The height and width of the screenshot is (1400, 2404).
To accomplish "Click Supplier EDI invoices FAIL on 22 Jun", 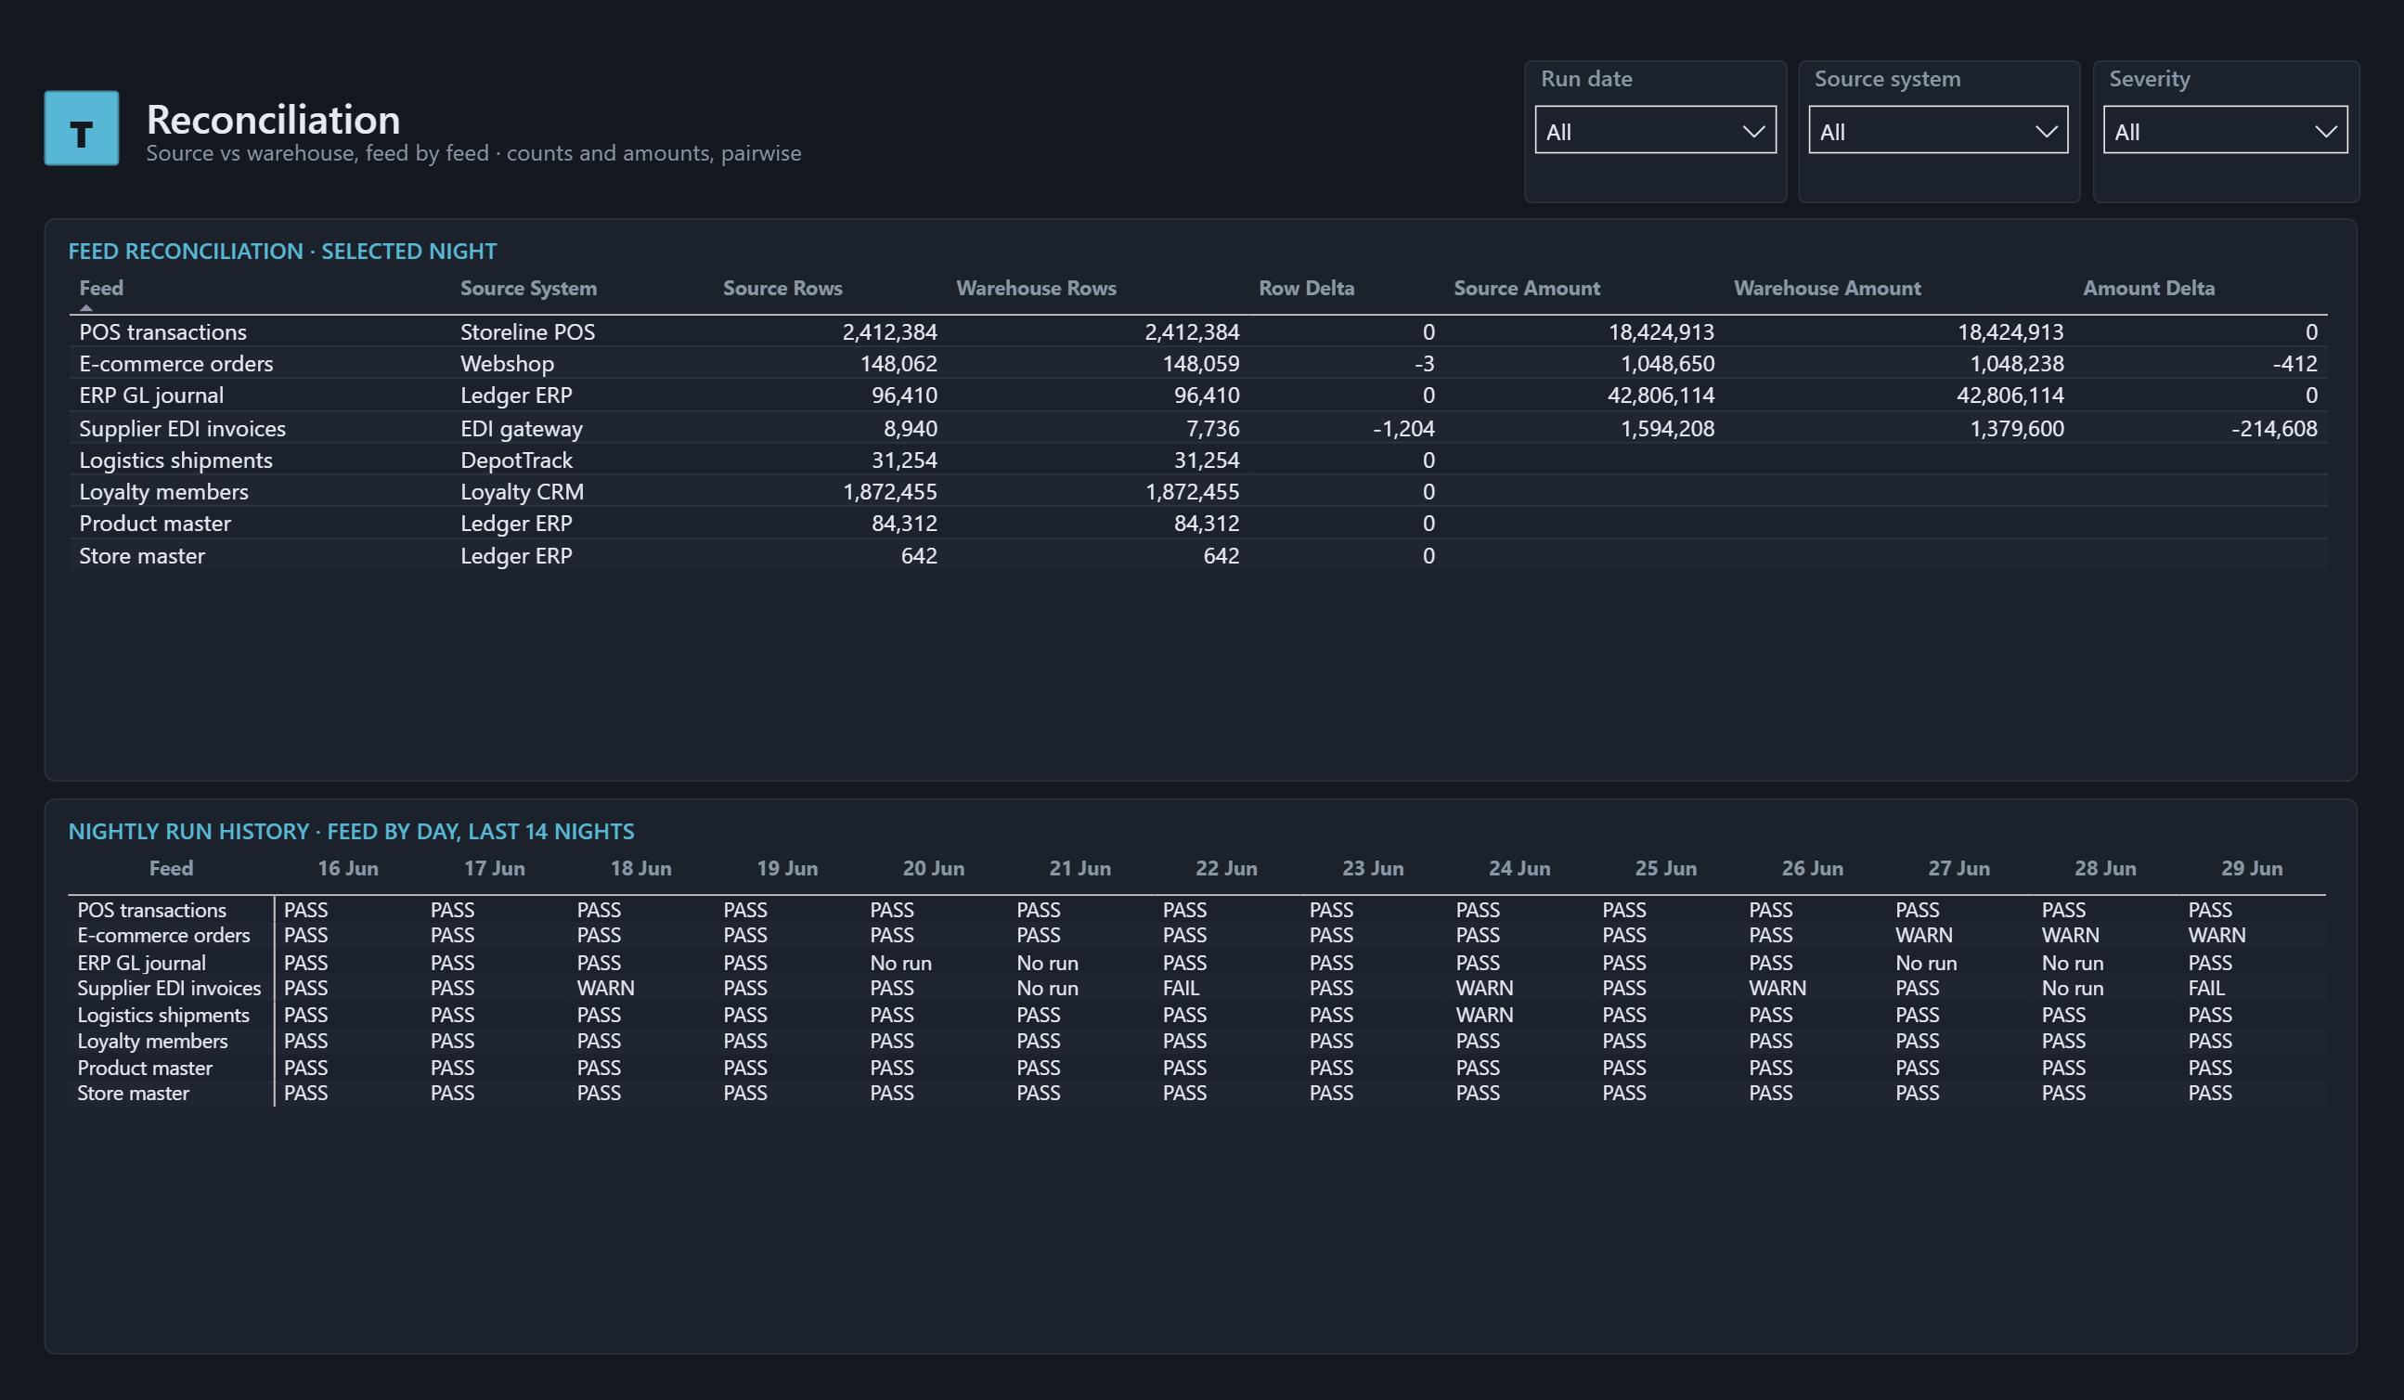I will 1181,988.
